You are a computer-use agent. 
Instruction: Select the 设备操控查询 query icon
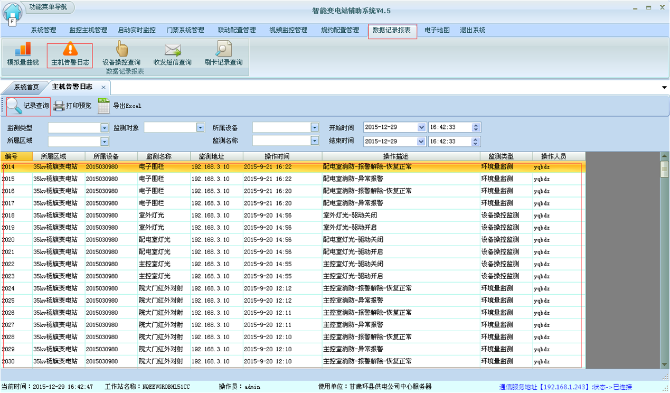(120, 54)
